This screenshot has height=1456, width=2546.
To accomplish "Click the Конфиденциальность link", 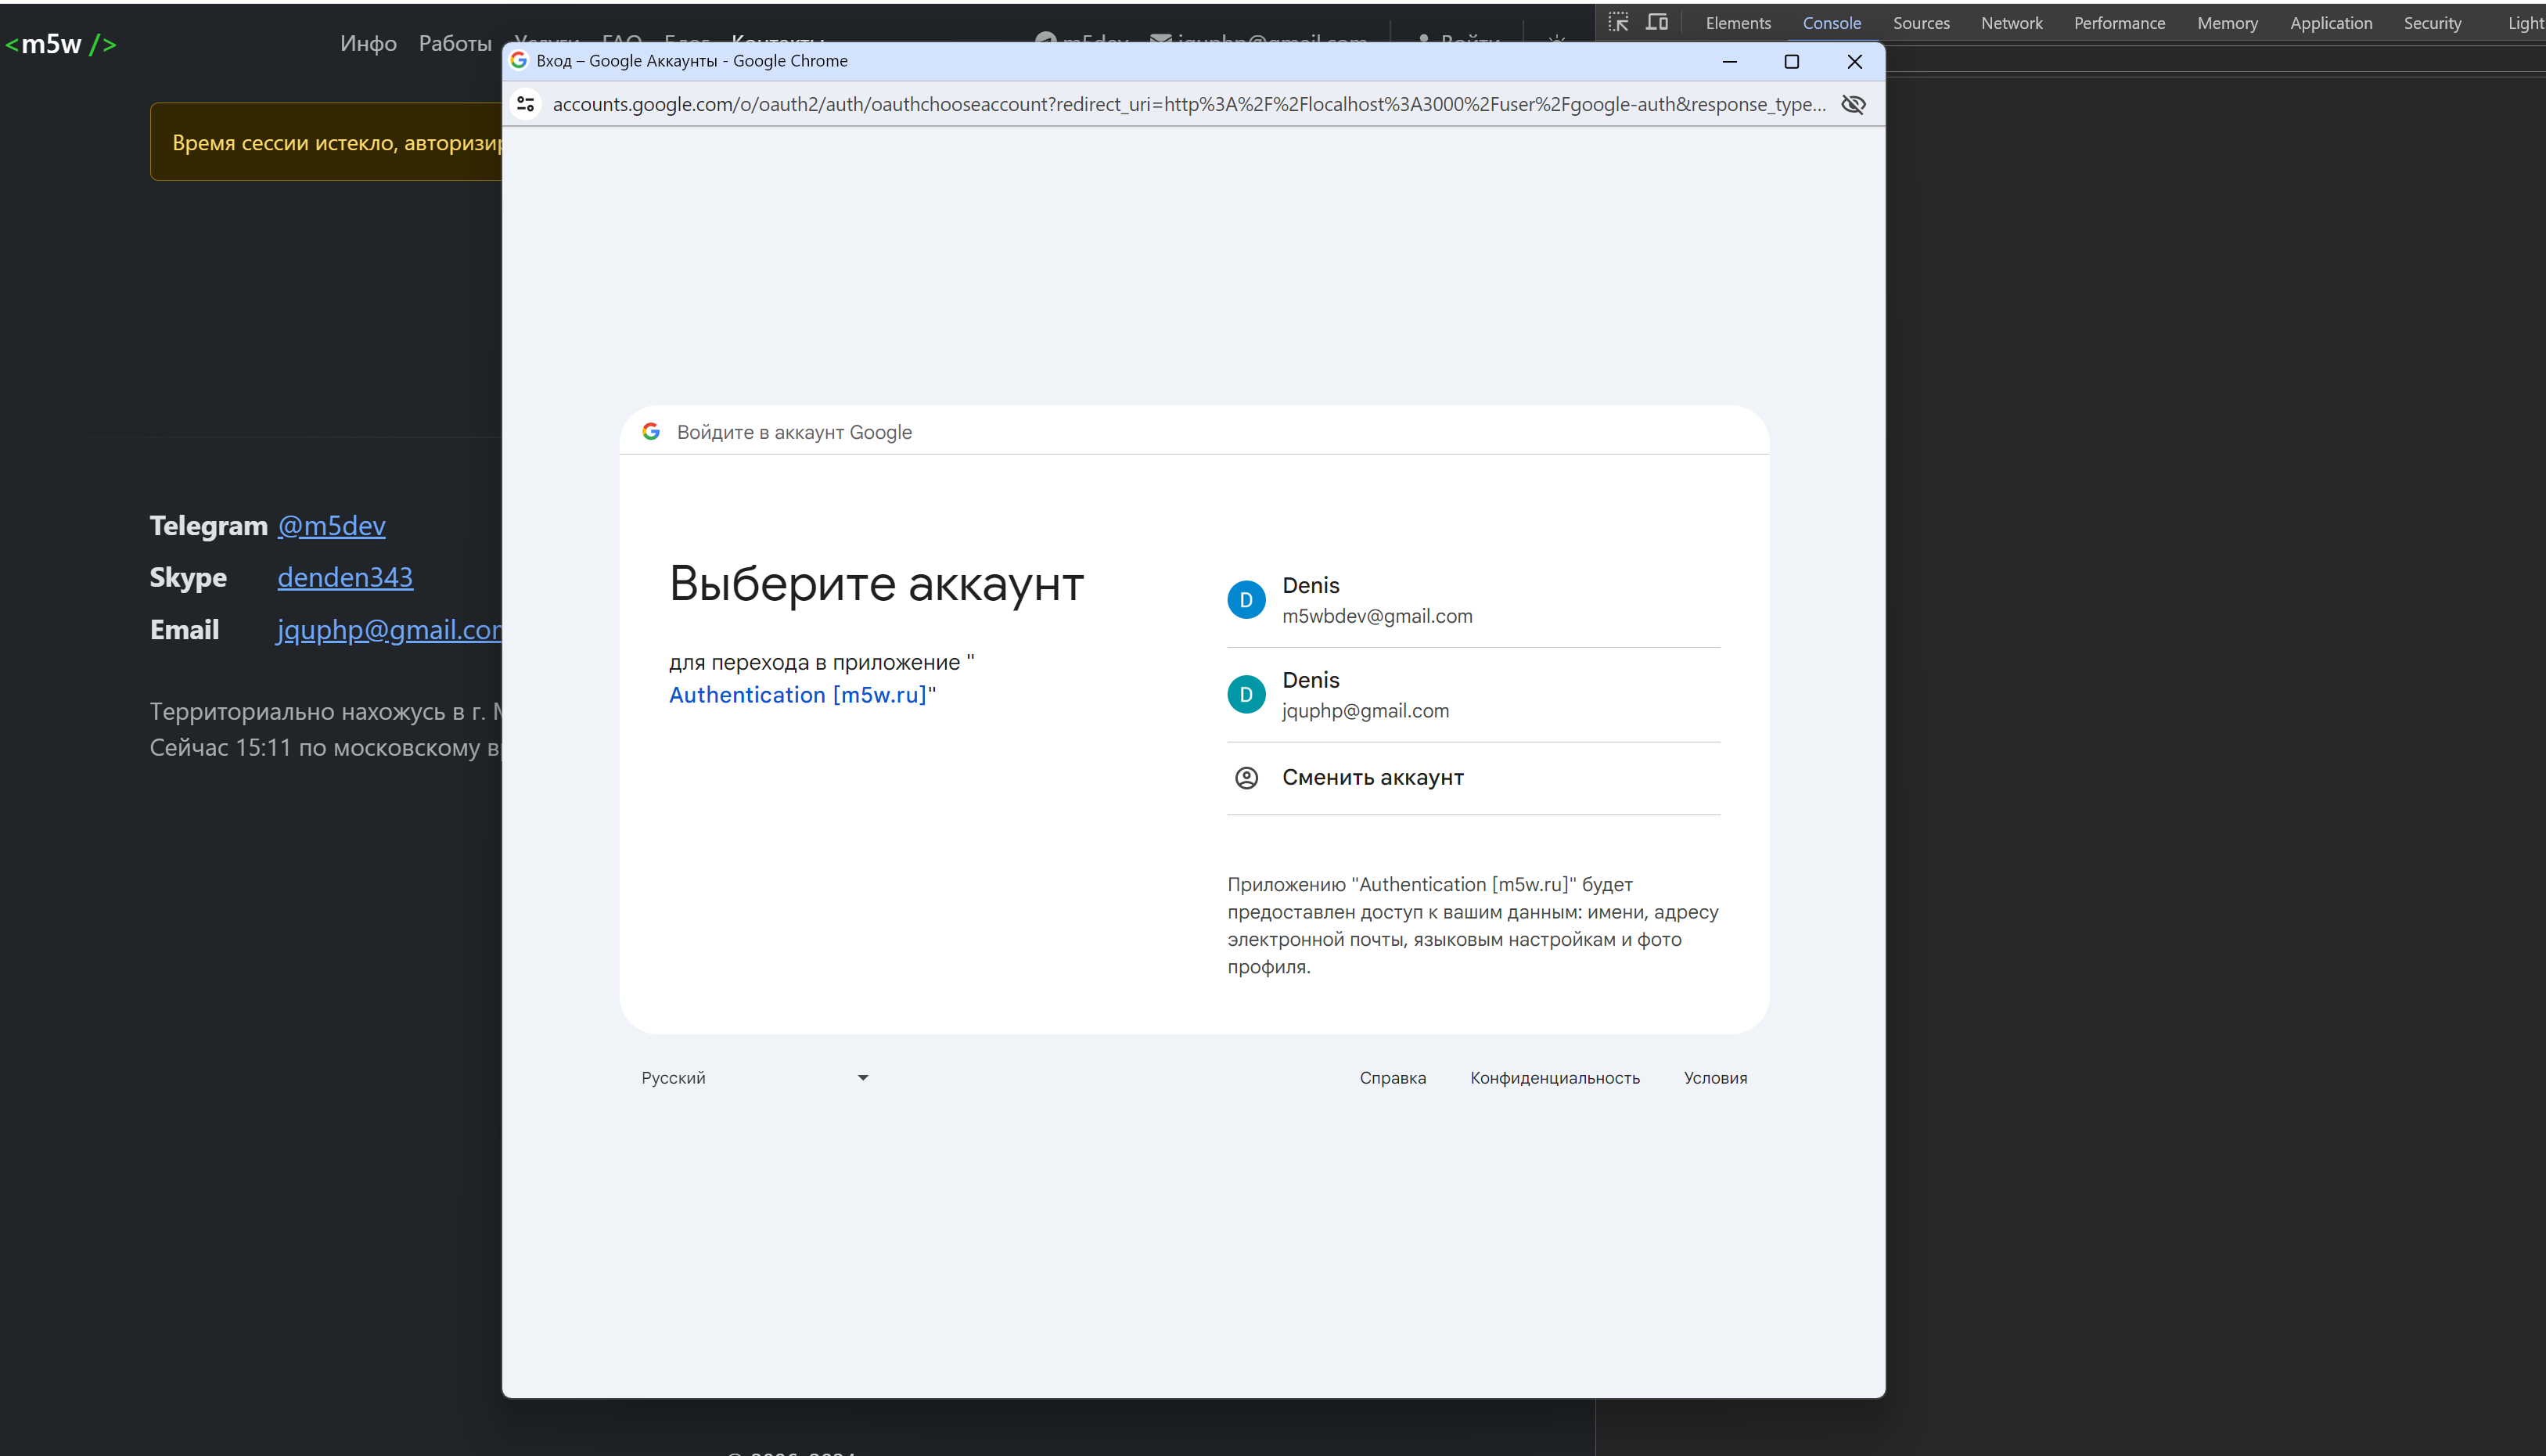I will [x=1554, y=1077].
